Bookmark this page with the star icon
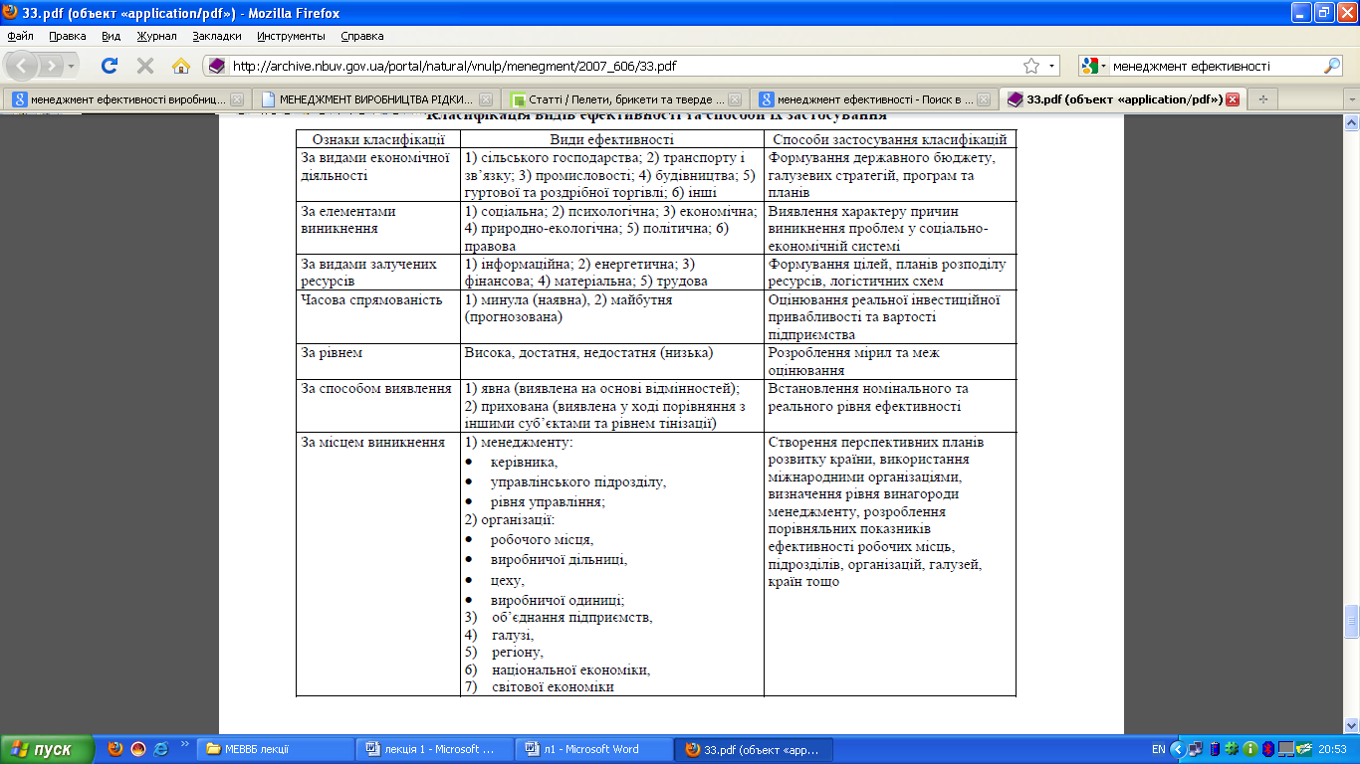 (1031, 66)
